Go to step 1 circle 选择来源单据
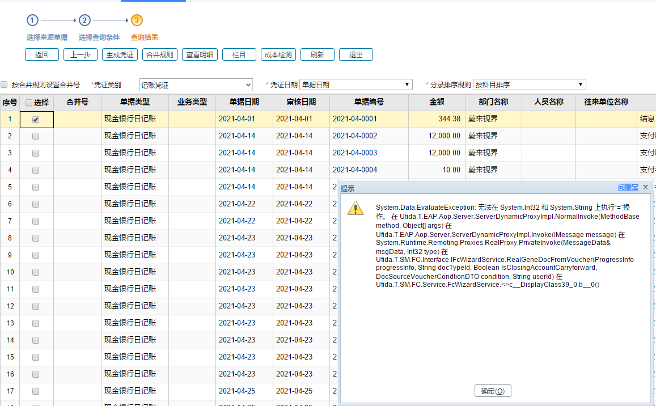 click(x=33, y=20)
